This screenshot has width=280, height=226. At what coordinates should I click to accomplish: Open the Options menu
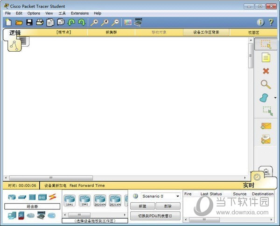[34, 13]
